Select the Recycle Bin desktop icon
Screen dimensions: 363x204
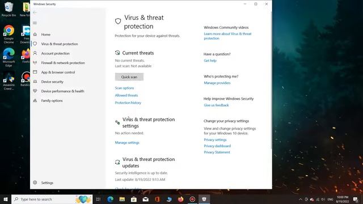[9, 9]
